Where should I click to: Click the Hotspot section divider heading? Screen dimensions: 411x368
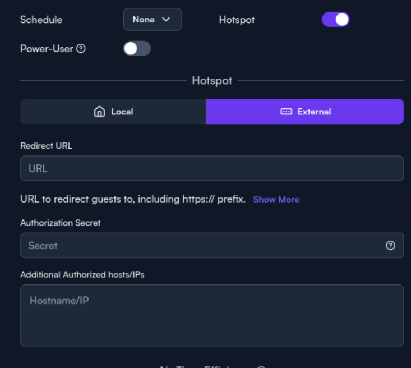(x=212, y=81)
